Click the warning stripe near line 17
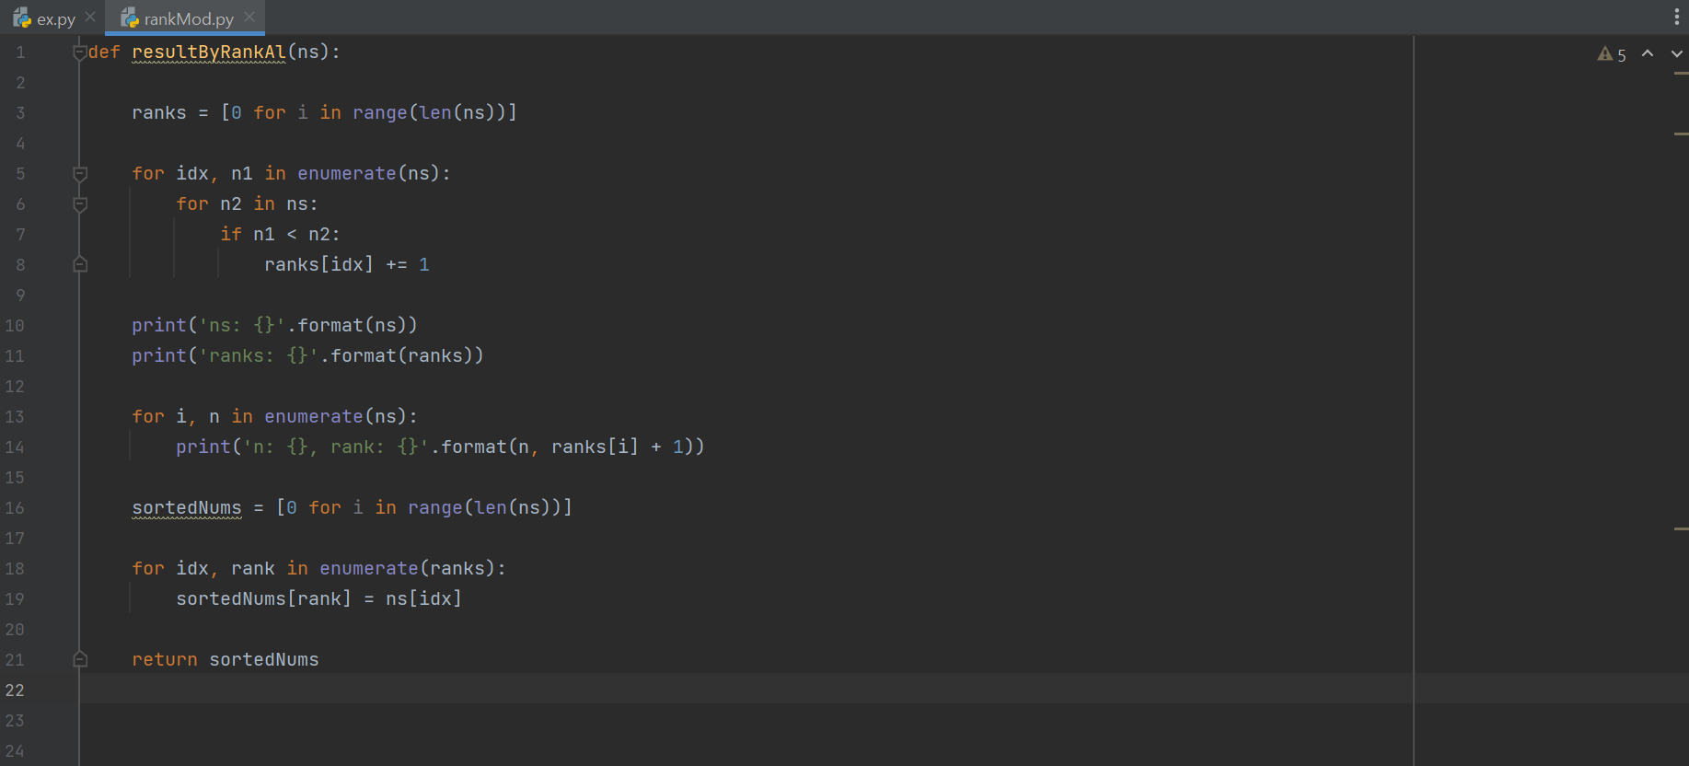Image resolution: width=1689 pixels, height=766 pixels. click(1681, 529)
